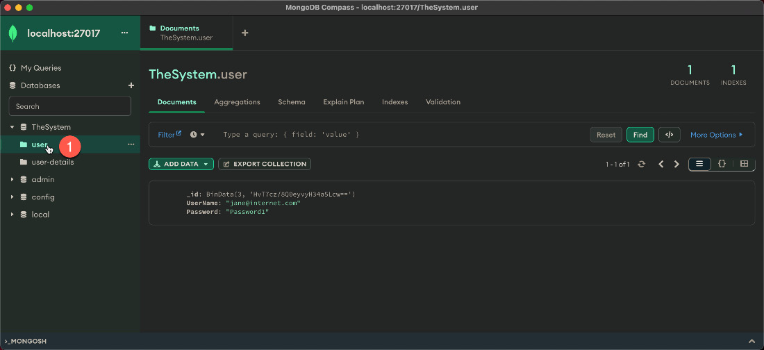Screen dimensions: 764x350
Task: Collapse the TheSystem database tree
Action: (x=13, y=127)
